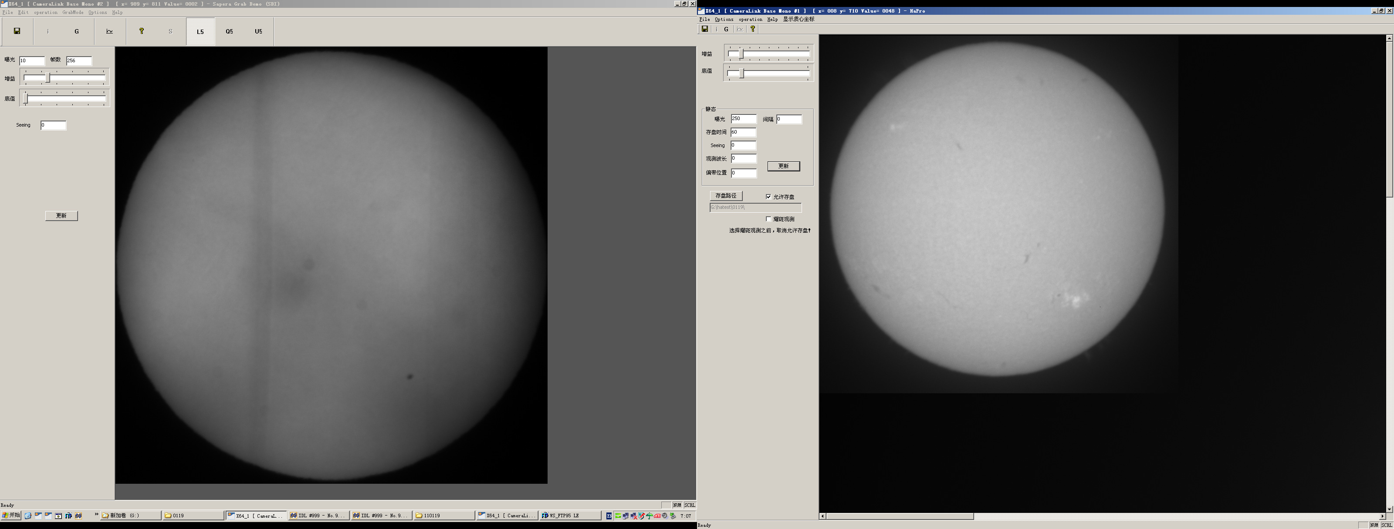
Task: Click the 存盘路径 button
Action: (726, 196)
